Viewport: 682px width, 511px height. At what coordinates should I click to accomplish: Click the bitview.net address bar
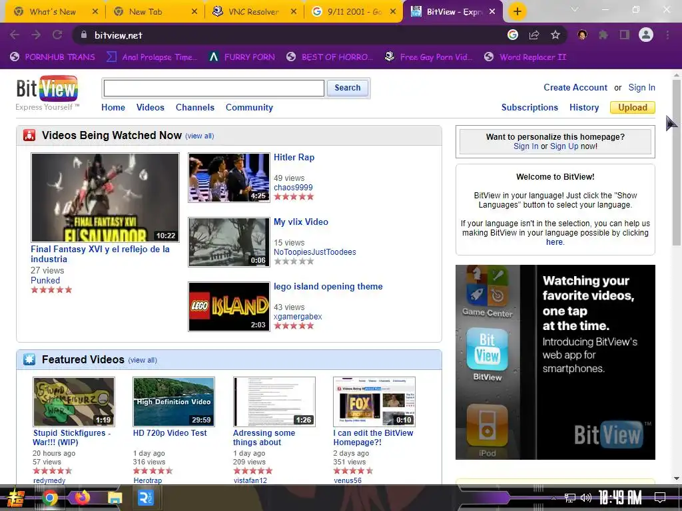tap(287, 35)
